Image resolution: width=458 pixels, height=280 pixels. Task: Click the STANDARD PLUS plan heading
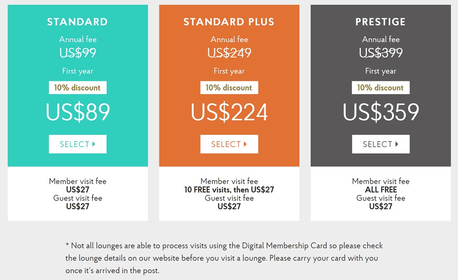click(229, 22)
